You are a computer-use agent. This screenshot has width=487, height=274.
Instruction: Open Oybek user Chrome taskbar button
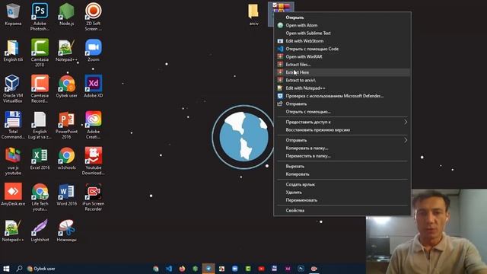pos(41,269)
